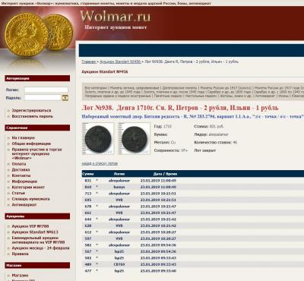
Task: Click the gold coin banner image
Action: pyautogui.click(x=39, y=34)
